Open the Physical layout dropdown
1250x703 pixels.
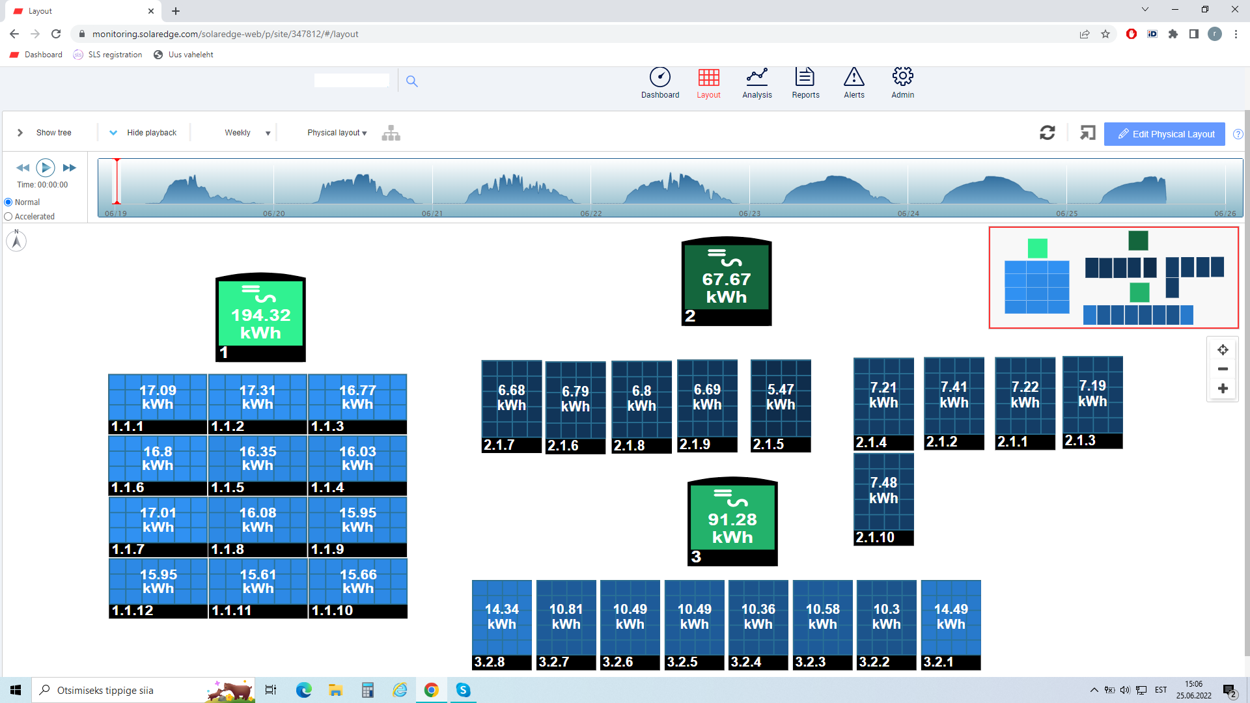(337, 133)
